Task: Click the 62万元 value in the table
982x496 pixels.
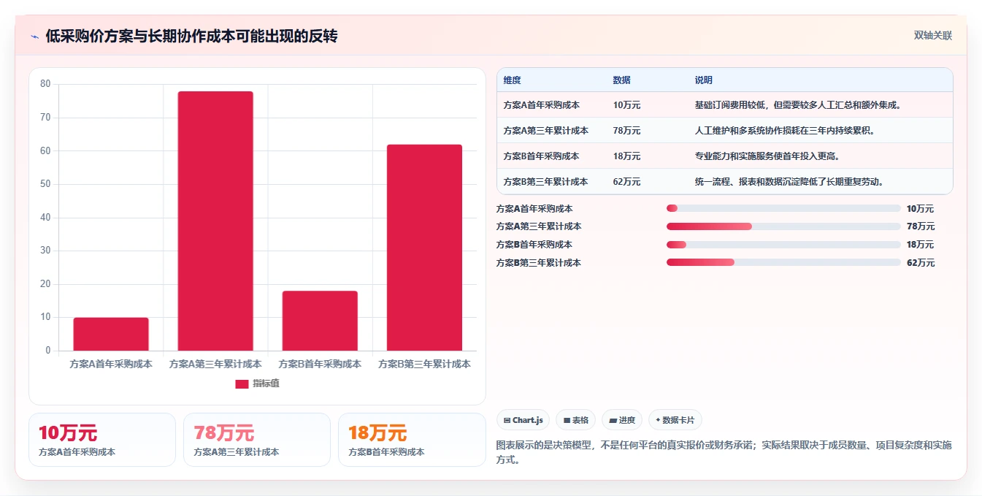Action: click(627, 182)
